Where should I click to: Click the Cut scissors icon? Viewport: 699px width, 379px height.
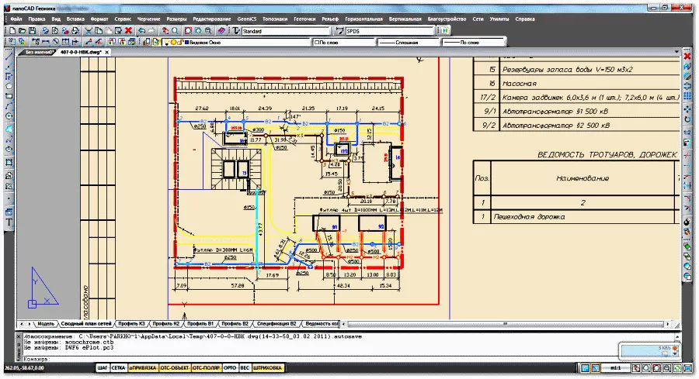coord(89,30)
